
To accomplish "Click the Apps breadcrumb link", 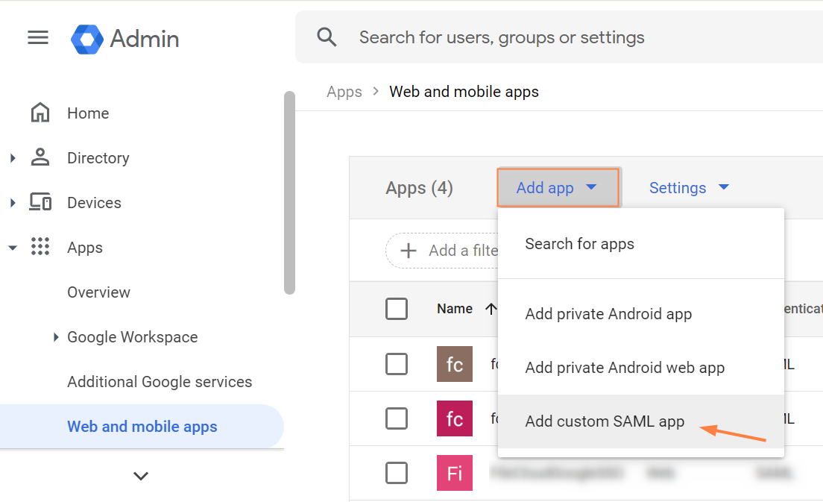I will 344,92.
